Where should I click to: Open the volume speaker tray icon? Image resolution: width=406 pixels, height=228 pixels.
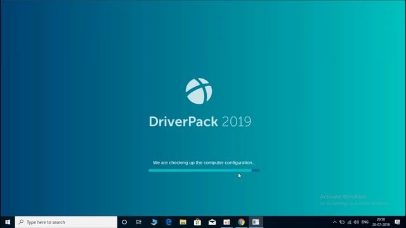click(357, 222)
